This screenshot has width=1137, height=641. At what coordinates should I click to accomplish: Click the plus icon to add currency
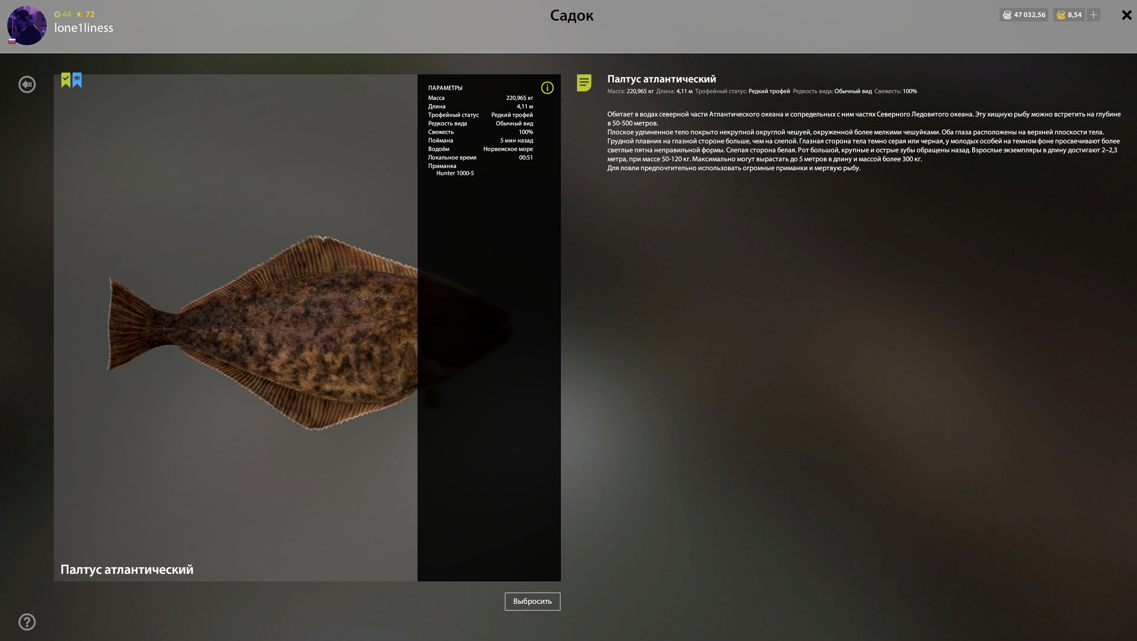1094,15
